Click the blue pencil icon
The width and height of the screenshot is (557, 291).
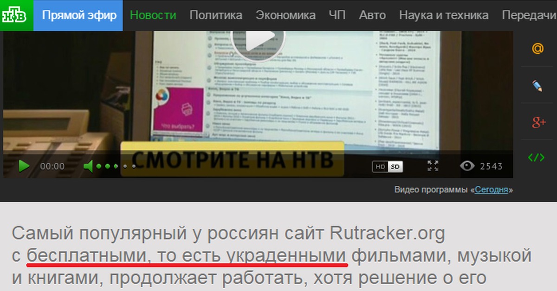(538, 85)
